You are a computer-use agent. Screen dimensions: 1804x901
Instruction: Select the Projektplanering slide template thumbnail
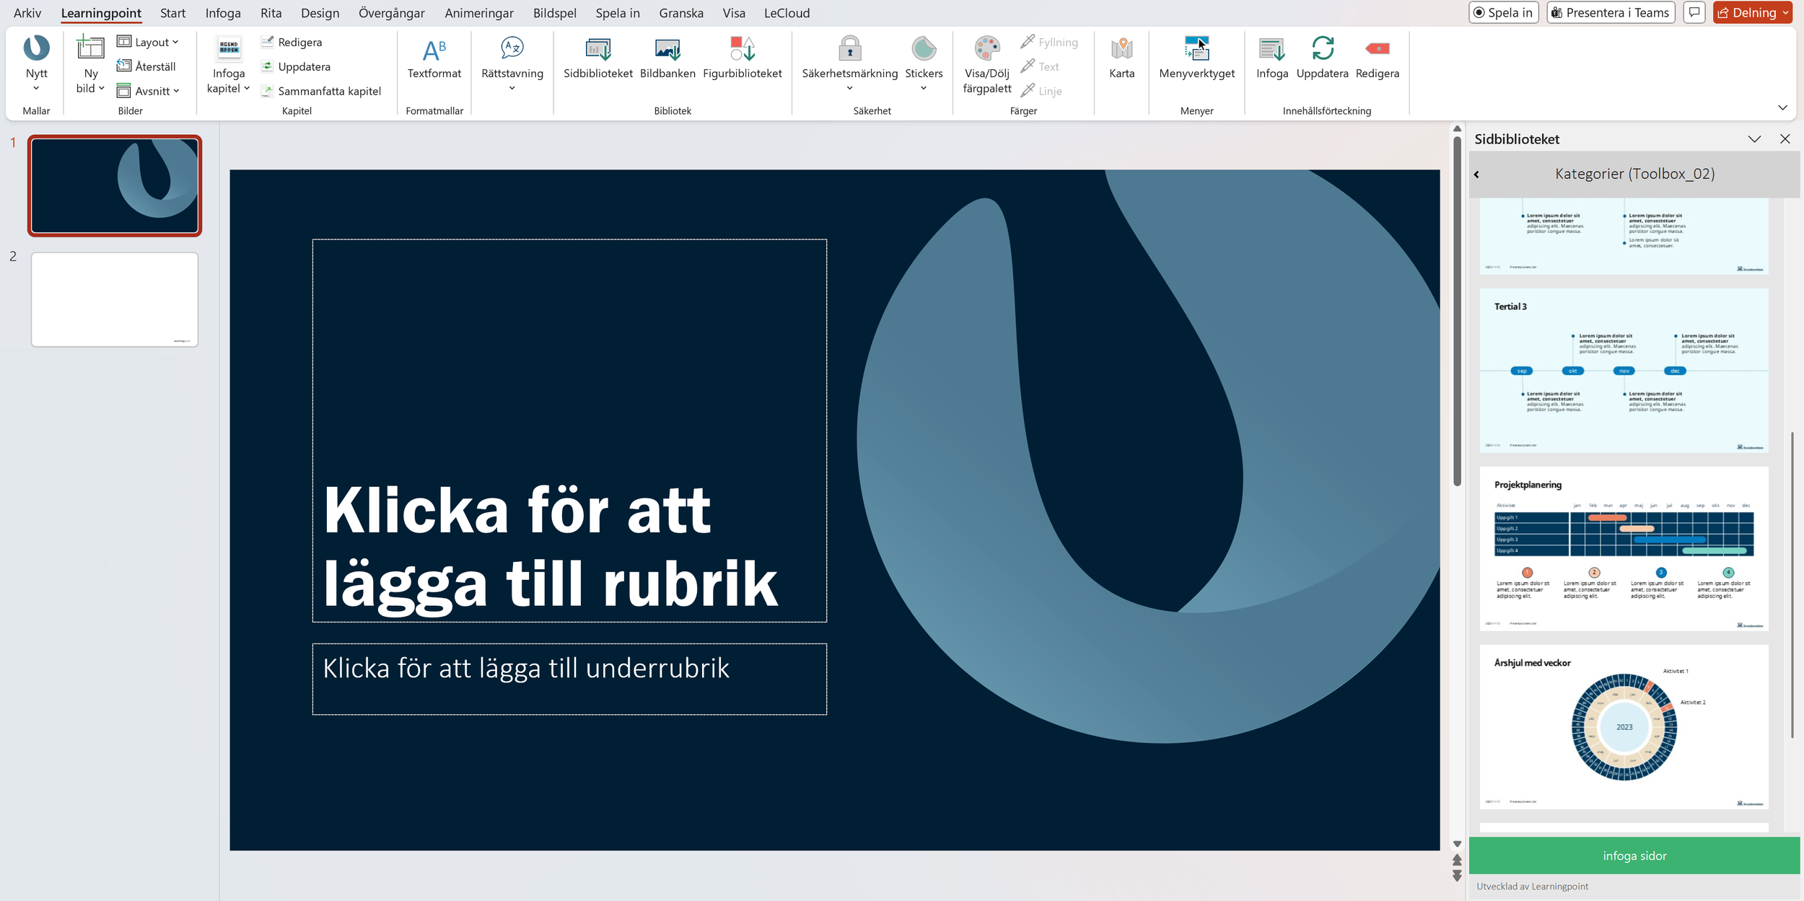[1624, 548]
